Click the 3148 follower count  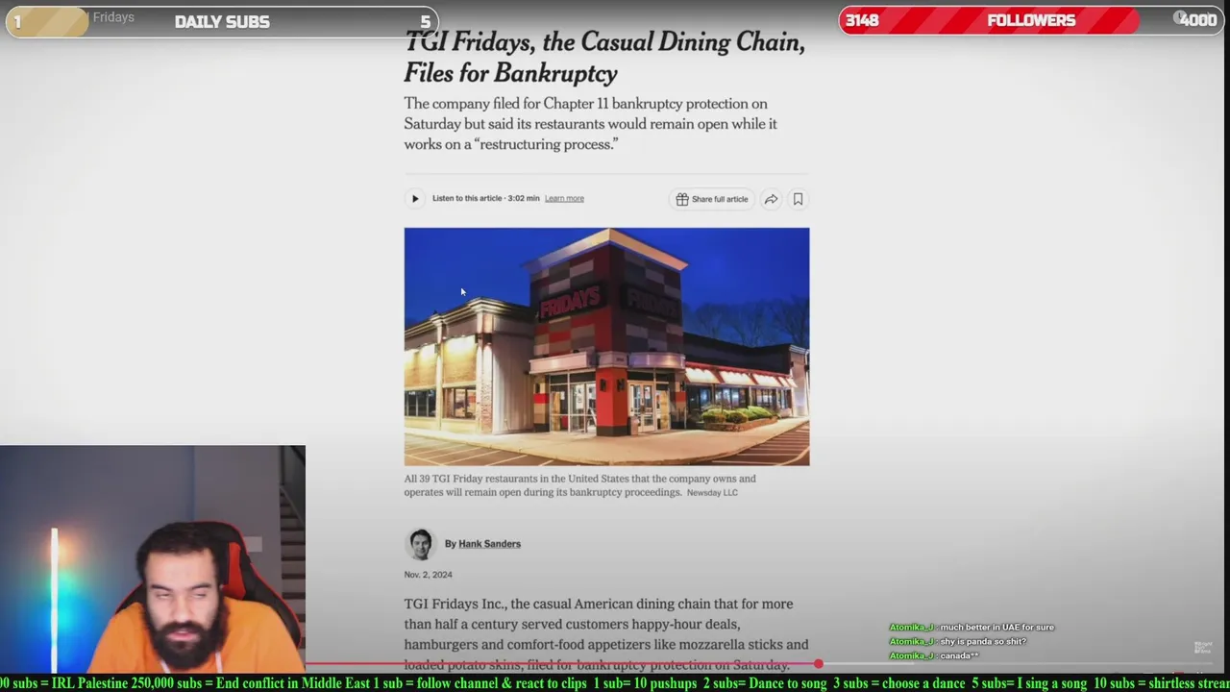(x=862, y=20)
